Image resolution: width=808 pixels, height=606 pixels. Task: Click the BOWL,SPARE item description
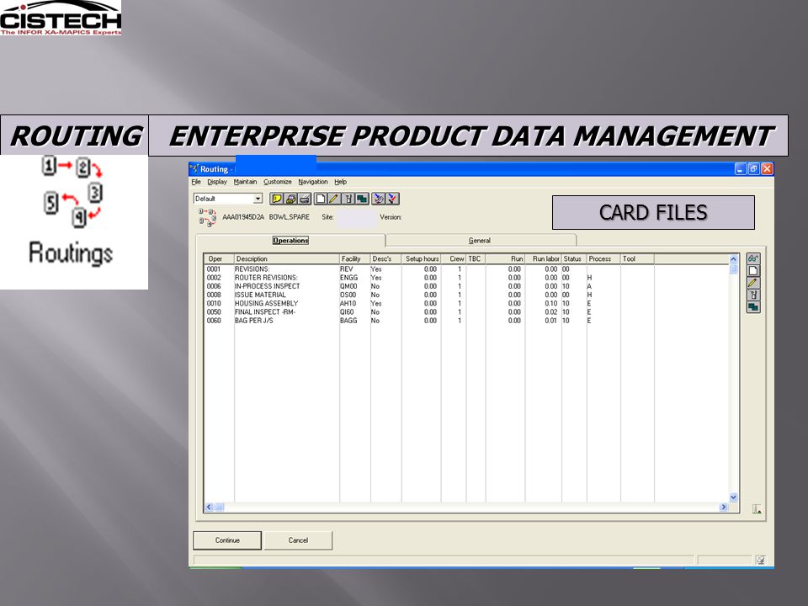click(289, 217)
